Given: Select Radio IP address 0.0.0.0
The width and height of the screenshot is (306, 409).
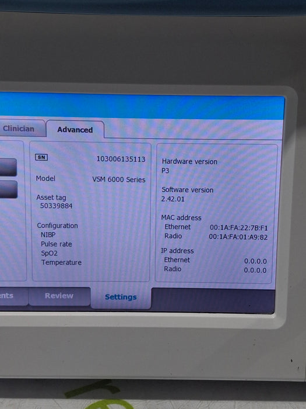Looking at the screenshot, I should [x=255, y=270].
